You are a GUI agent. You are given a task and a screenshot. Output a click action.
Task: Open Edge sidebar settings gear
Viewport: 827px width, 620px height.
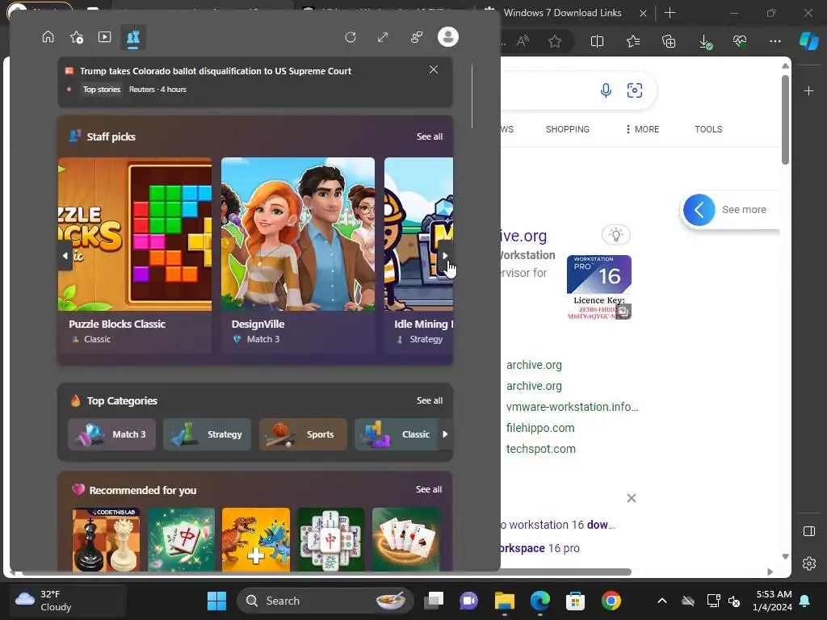point(809,563)
